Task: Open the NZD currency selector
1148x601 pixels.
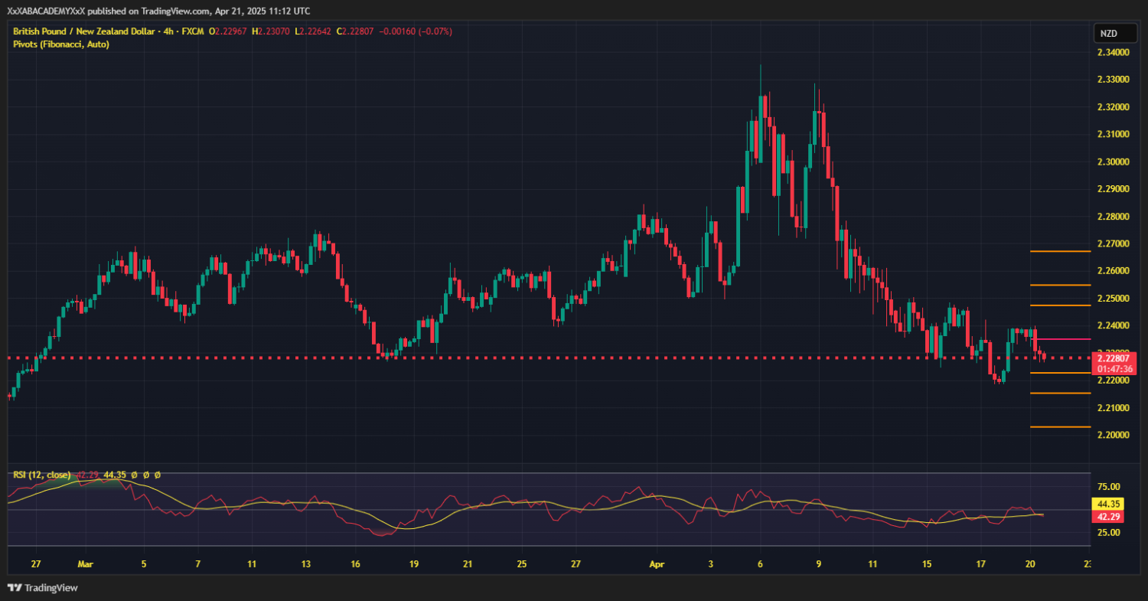Action: tap(1108, 34)
